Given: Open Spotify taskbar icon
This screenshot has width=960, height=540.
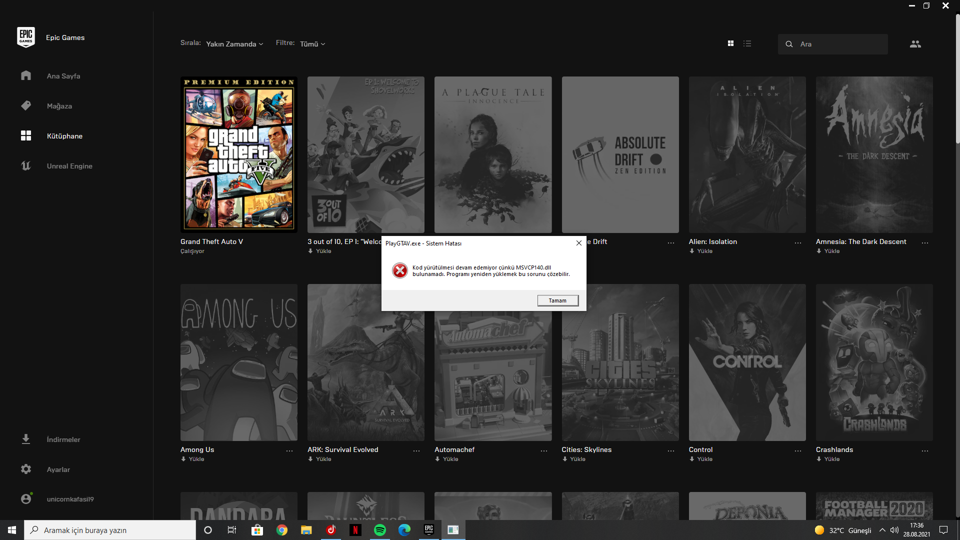Looking at the screenshot, I should pyautogui.click(x=380, y=530).
